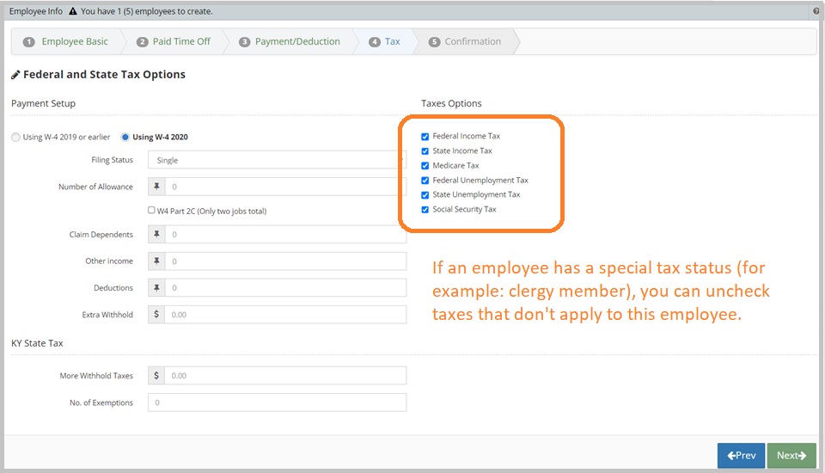The image size is (825, 473).
Task: Click the pin icon beside Other income
Action: (x=156, y=261)
